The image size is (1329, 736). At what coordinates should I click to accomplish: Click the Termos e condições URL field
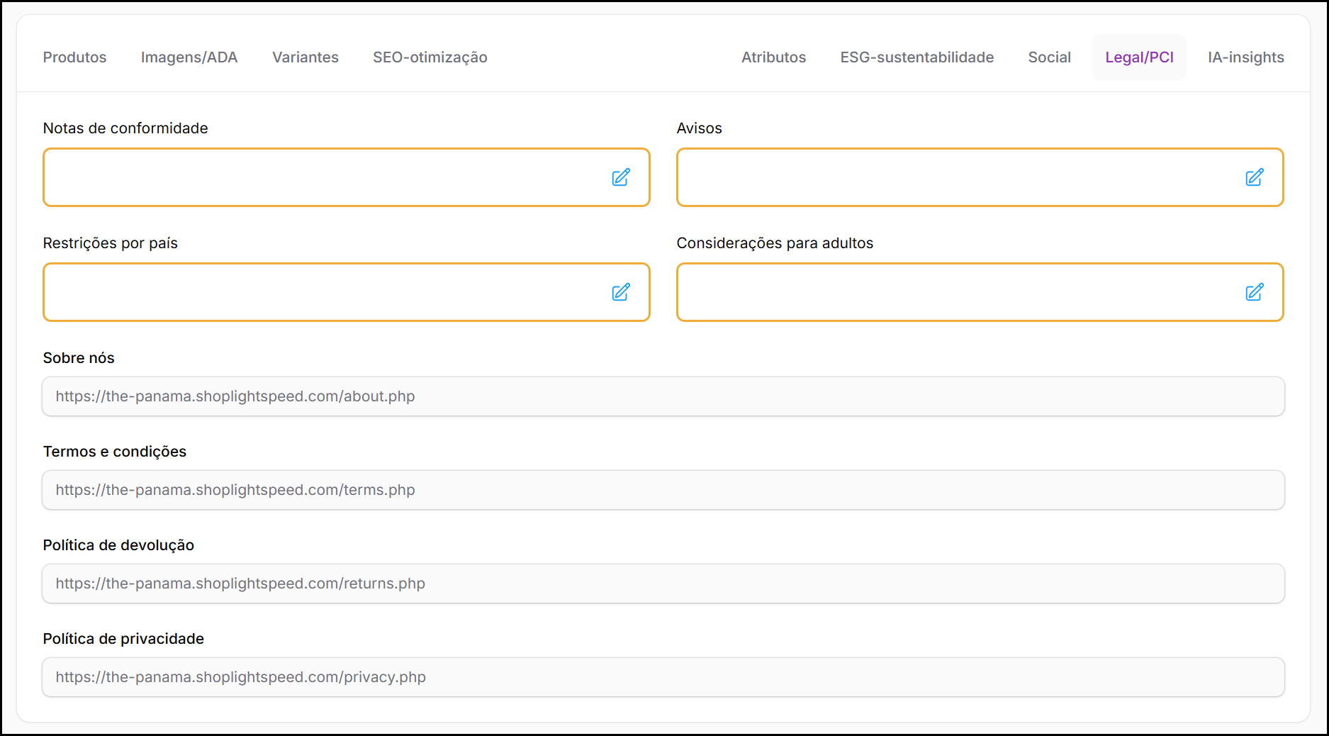(663, 490)
